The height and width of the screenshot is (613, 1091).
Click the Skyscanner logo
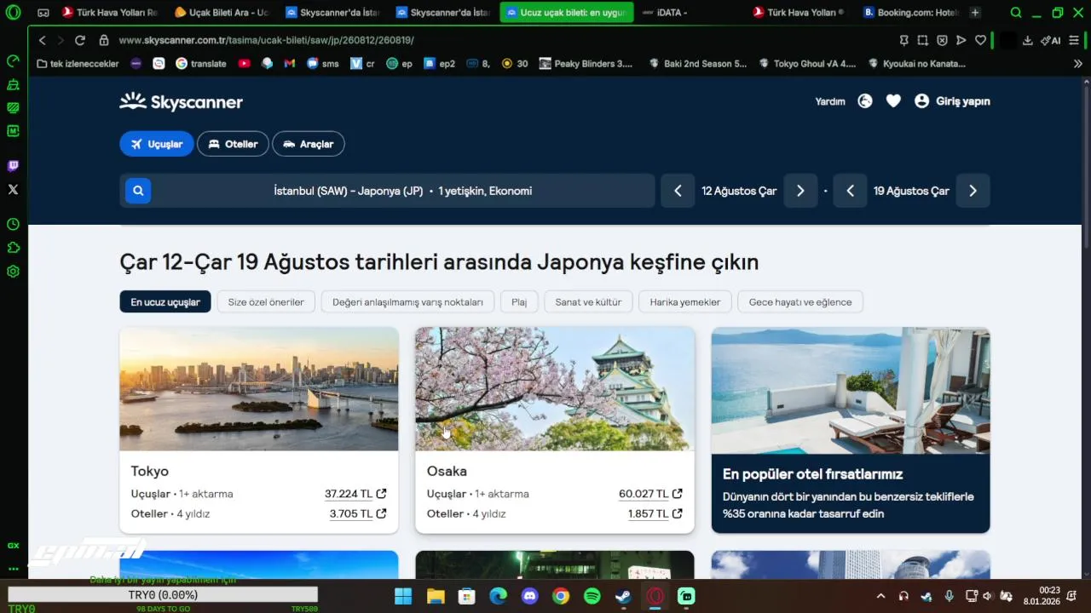[181, 102]
